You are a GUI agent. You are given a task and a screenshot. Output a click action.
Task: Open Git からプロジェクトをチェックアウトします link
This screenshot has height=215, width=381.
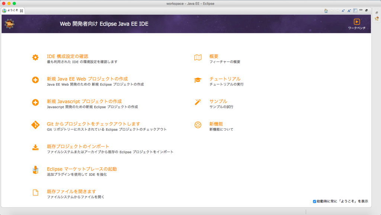tap(93, 124)
